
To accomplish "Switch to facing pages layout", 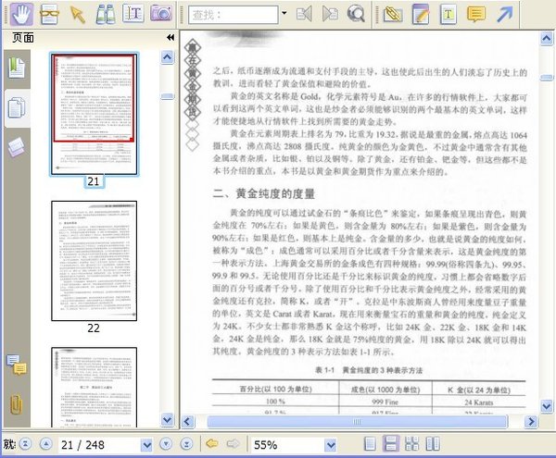I will (x=433, y=444).
